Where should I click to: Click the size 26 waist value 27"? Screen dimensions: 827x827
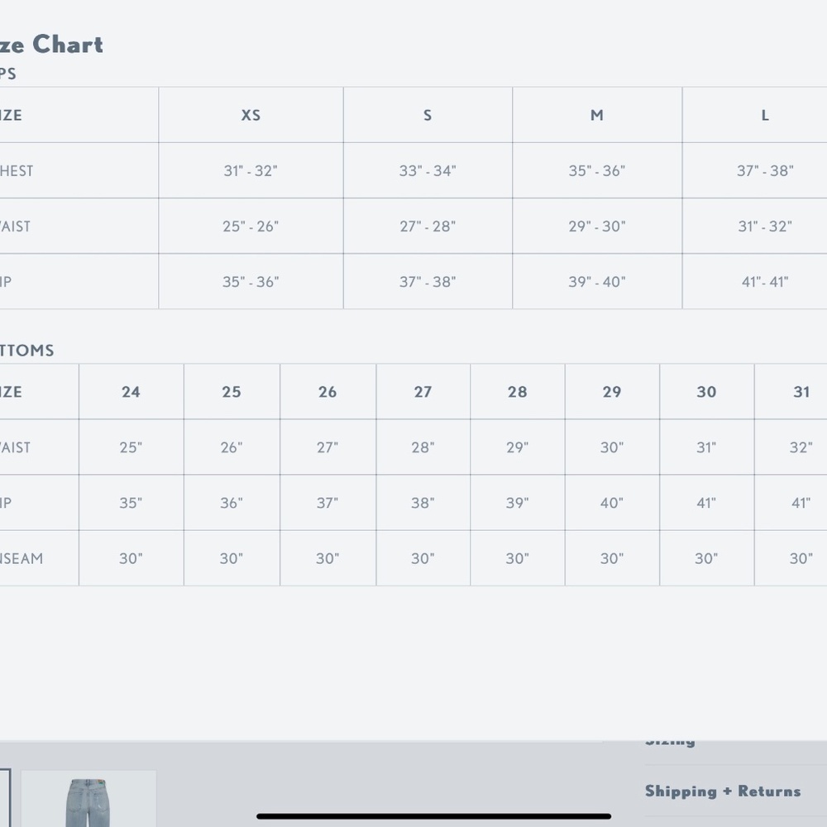[327, 447]
